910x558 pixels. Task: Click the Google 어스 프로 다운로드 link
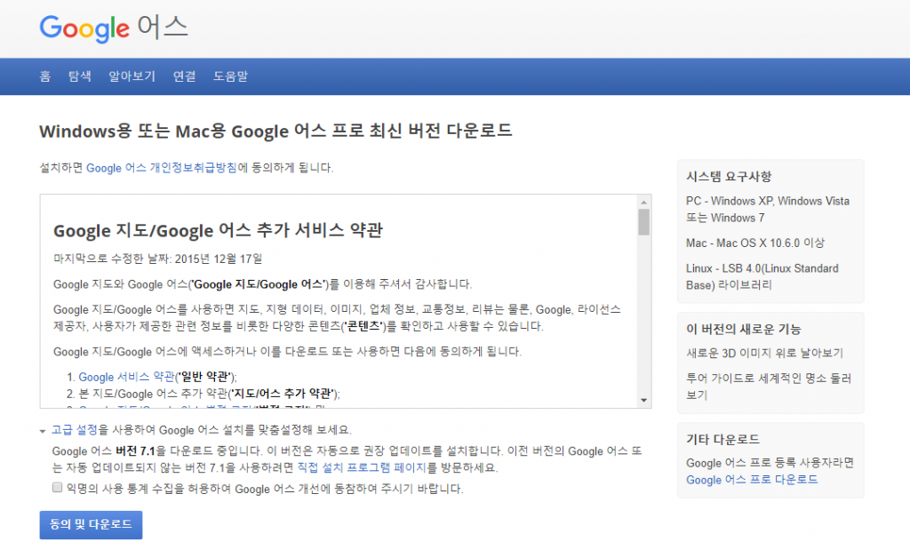[752, 480]
